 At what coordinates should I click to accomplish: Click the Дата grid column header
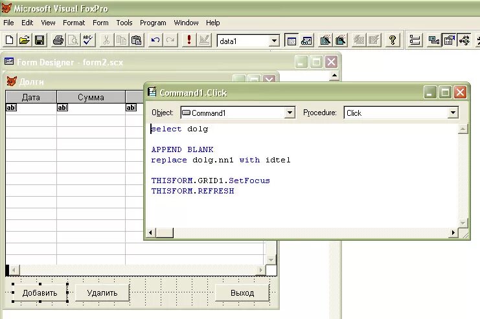(x=31, y=97)
